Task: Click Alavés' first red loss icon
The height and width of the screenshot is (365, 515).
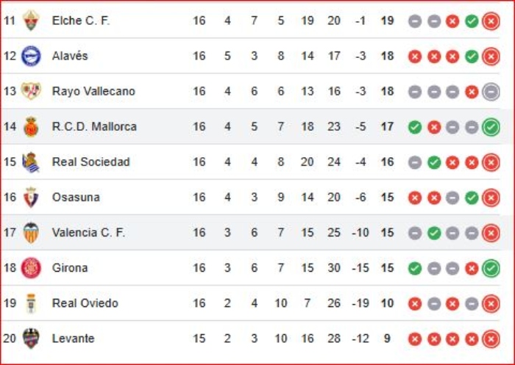Action: (415, 57)
